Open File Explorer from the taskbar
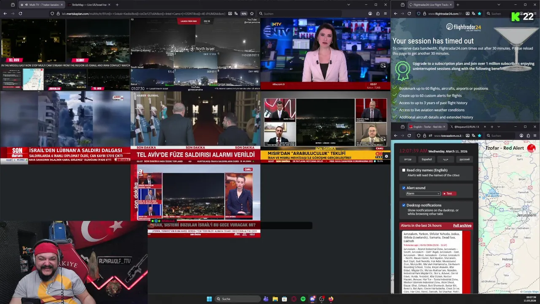 pos(275,299)
